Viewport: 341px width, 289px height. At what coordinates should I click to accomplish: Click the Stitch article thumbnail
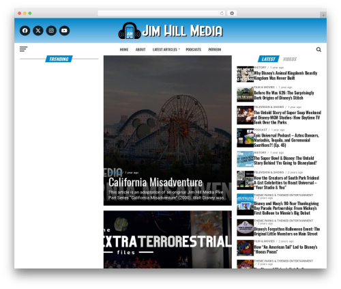(245, 94)
